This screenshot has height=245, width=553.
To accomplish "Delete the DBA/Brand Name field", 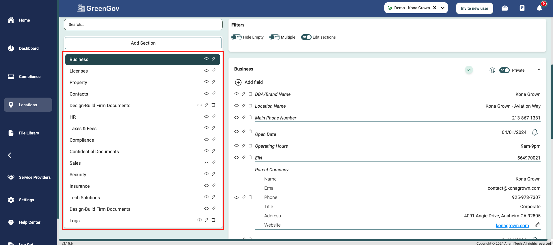I will click(250, 94).
